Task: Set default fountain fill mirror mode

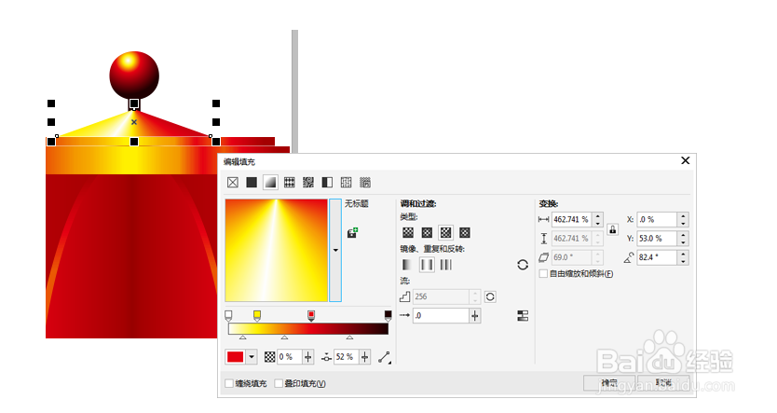Action: pos(407,265)
